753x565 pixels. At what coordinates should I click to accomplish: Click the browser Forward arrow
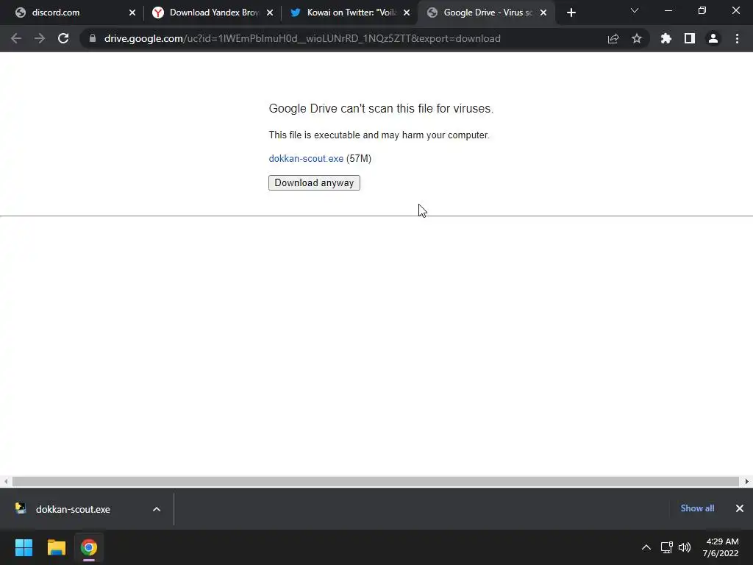(x=40, y=38)
